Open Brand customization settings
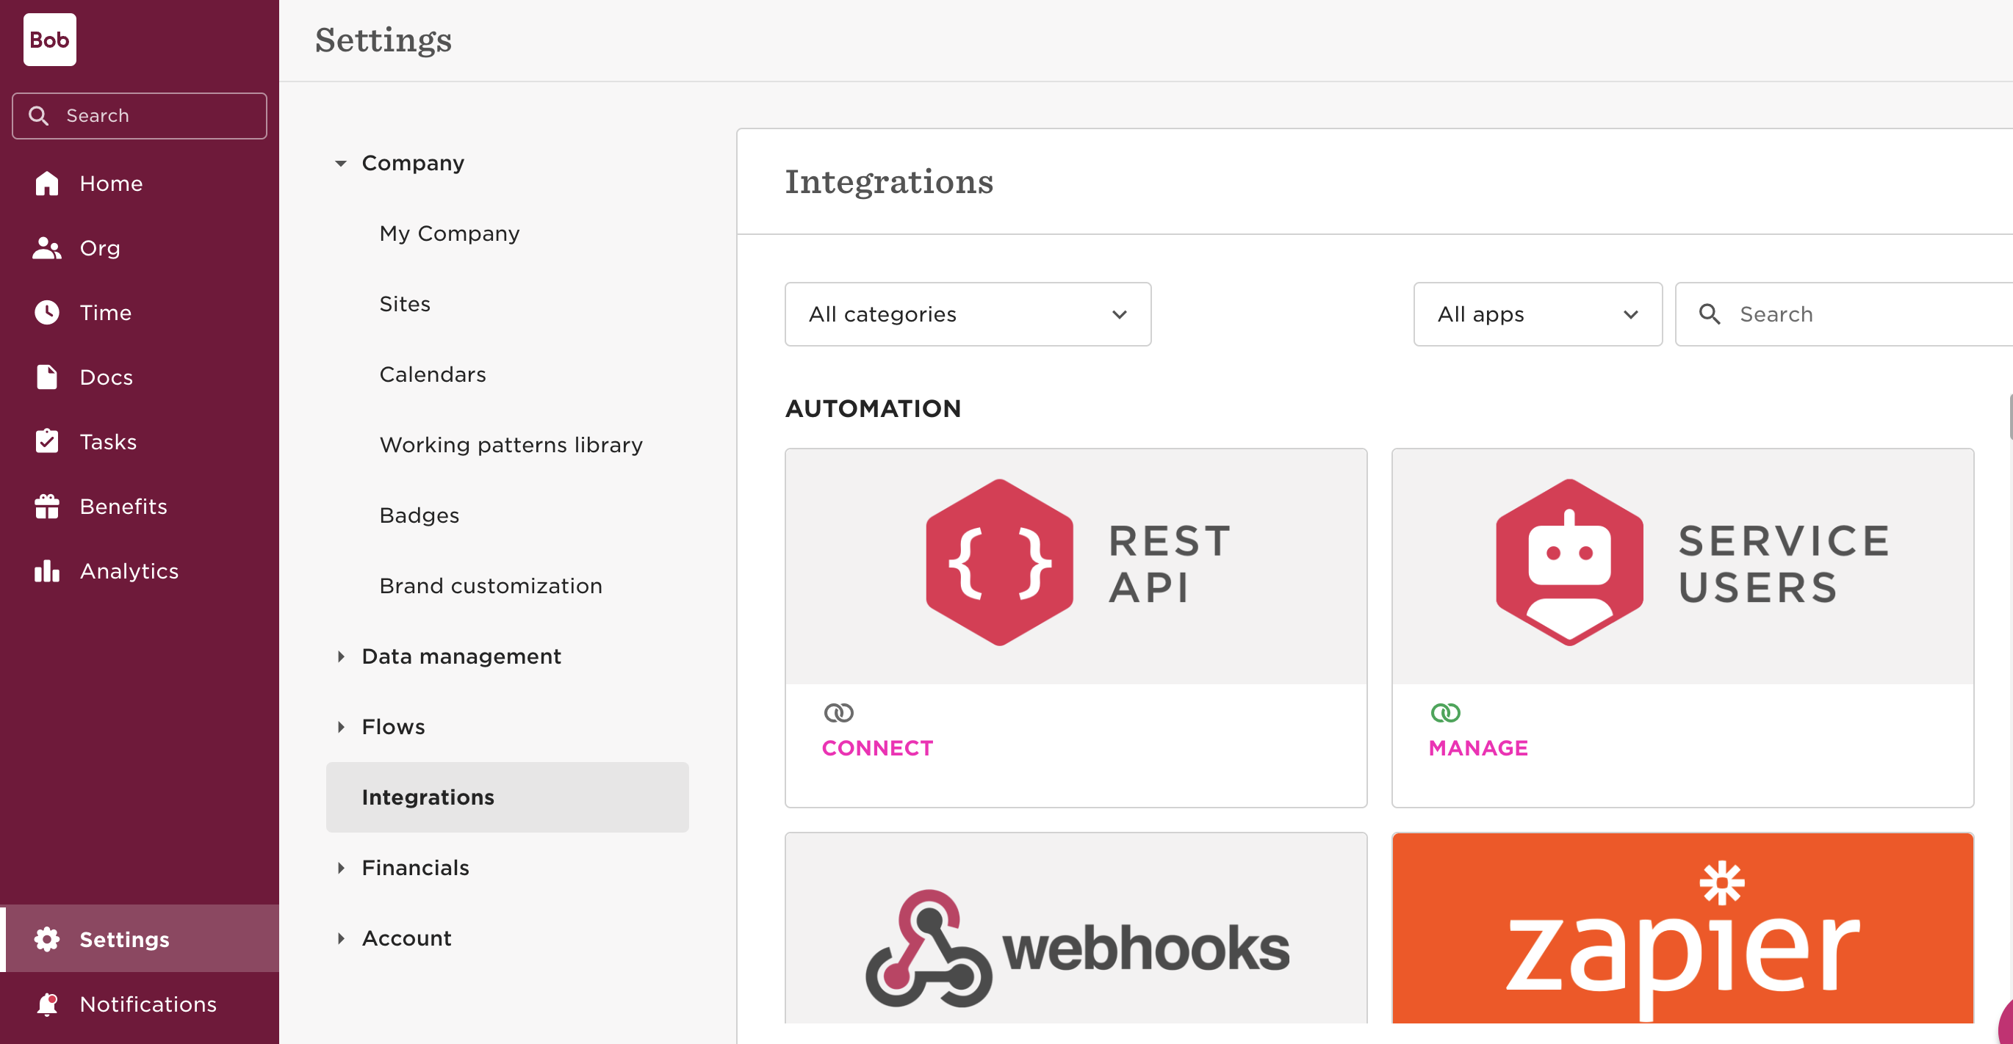 (491, 586)
